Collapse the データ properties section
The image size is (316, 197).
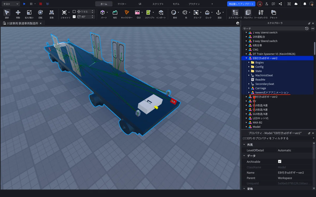(x=244, y=156)
